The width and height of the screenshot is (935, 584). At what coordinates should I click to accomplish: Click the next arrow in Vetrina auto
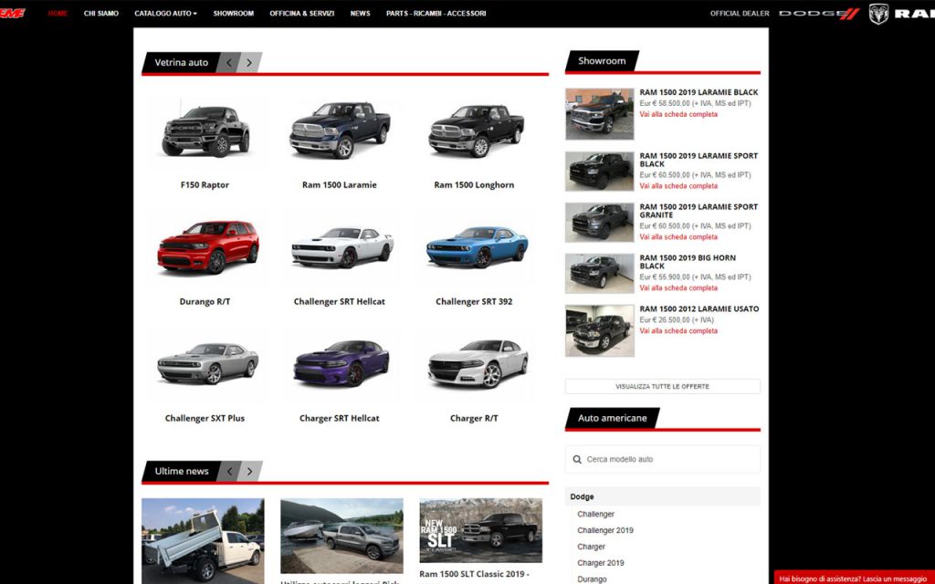coord(250,63)
